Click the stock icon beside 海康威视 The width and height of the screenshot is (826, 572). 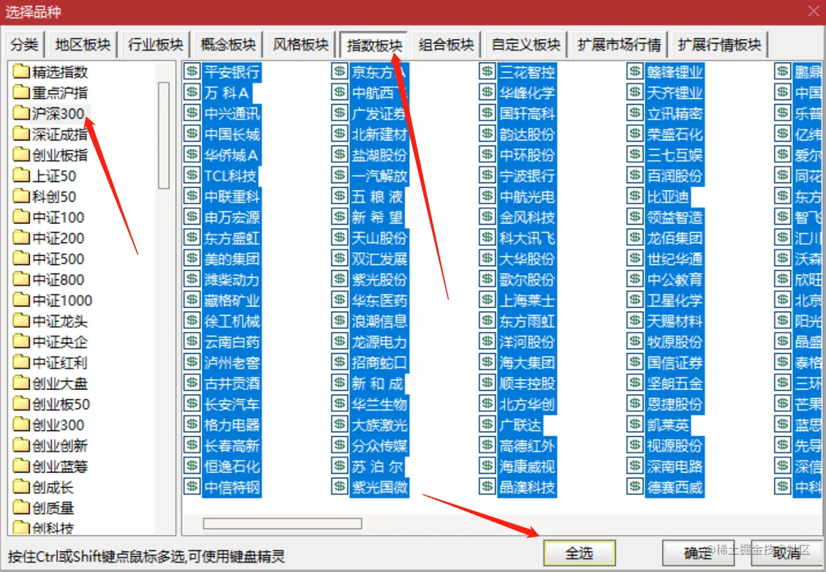487,467
